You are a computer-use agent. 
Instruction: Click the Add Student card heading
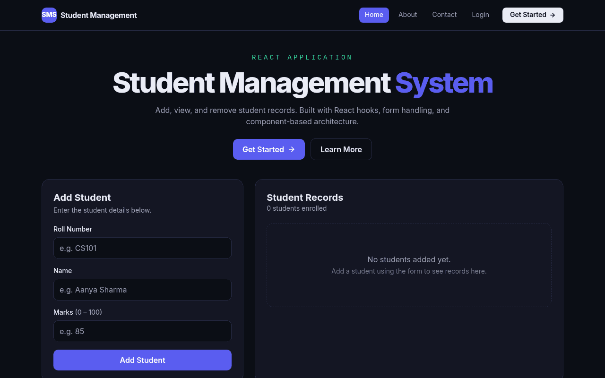pyautogui.click(x=82, y=198)
